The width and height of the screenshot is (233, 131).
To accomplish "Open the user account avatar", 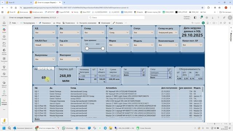I will pos(230,17).
